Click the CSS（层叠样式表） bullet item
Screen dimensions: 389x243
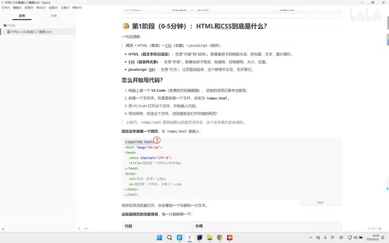pyautogui.click(x=198, y=61)
